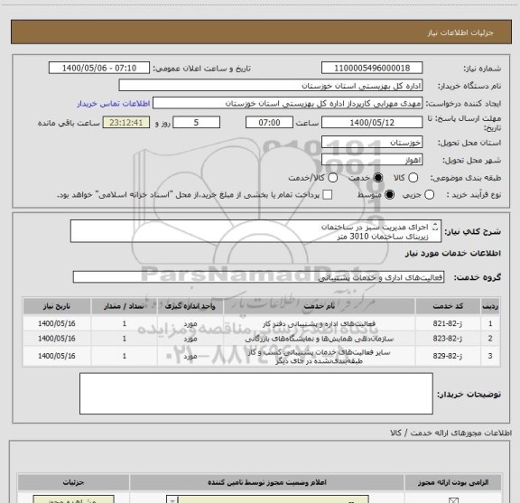Click the response deadline date 1400/05/12
This screenshot has height=503, width=520.
click(372, 123)
